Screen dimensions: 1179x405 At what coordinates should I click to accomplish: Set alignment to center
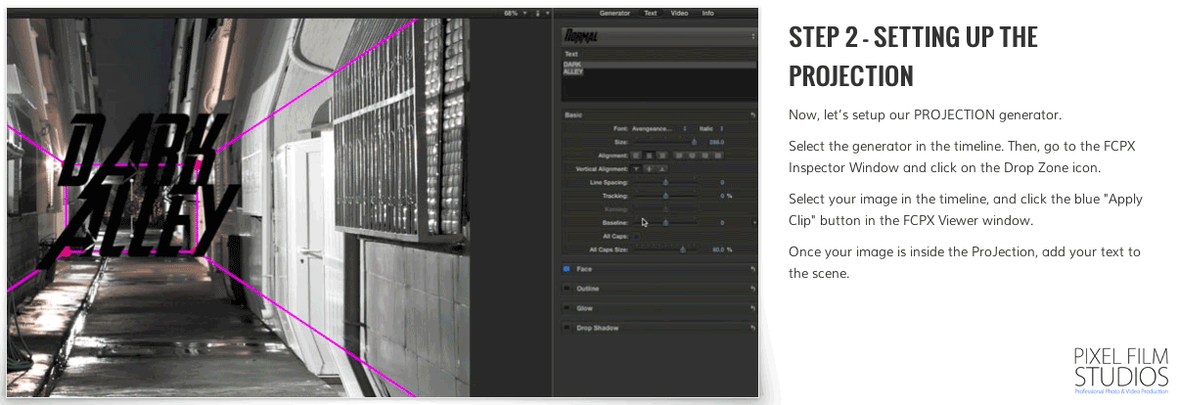pos(649,155)
